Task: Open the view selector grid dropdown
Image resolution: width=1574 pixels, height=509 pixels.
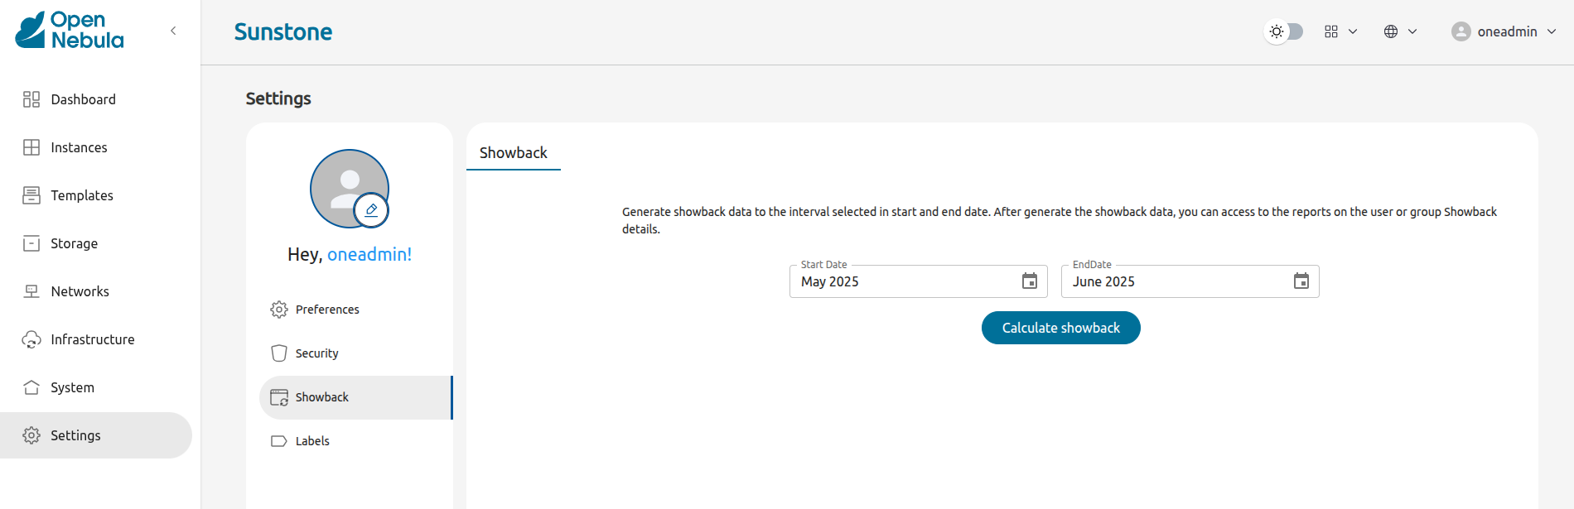Action: (1340, 31)
